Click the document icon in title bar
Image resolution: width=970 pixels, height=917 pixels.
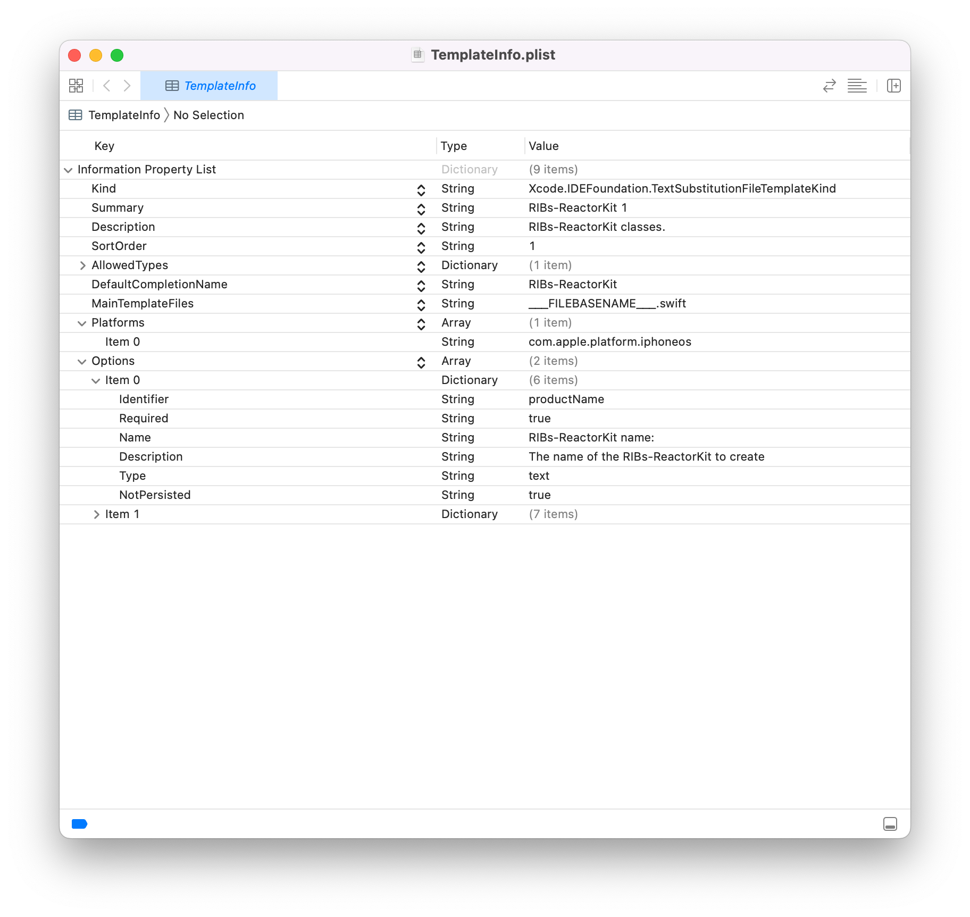tap(418, 55)
